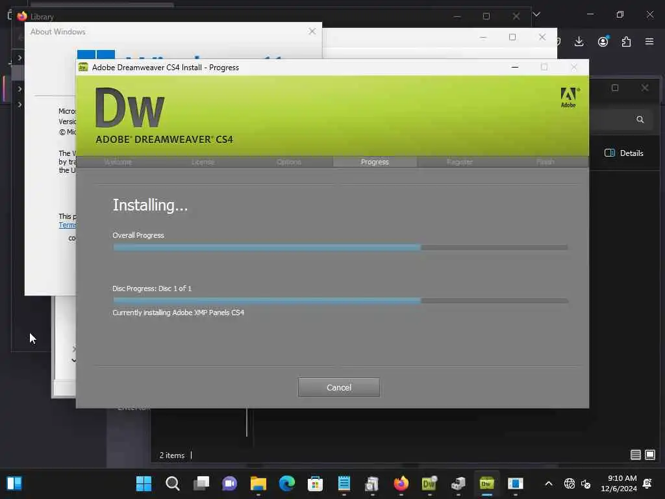The image size is (665, 499).
Task: Launch Microsoft Edge from taskbar
Action: click(286, 483)
